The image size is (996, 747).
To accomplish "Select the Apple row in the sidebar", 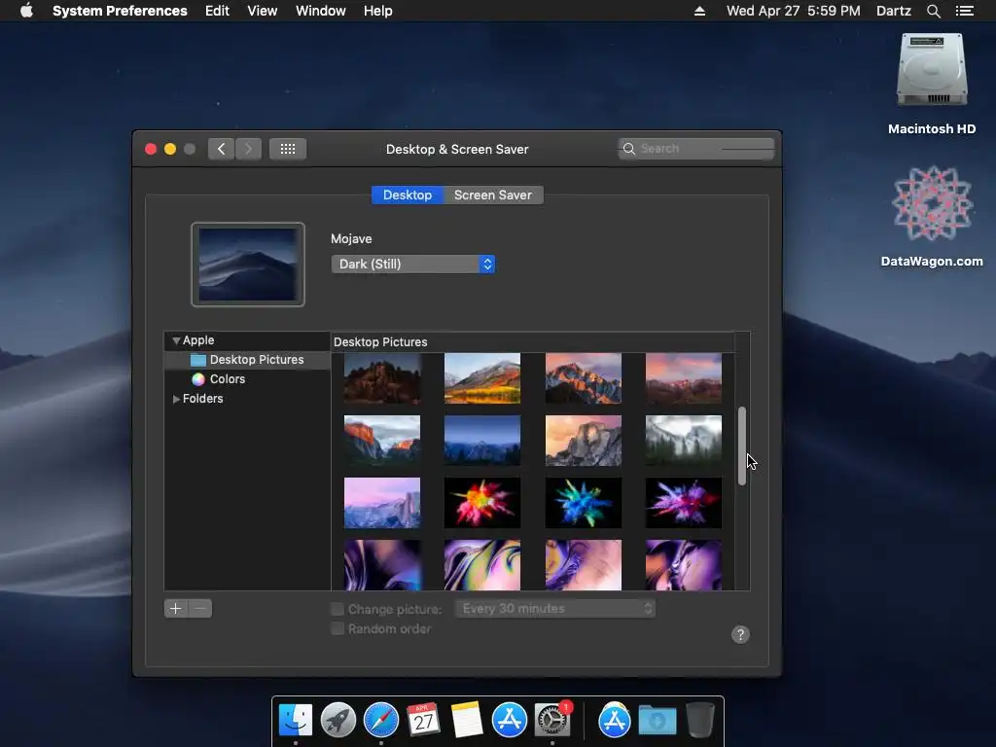I will pos(247,340).
